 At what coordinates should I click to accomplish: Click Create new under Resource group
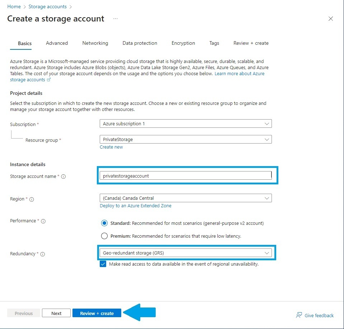[x=111, y=147]
